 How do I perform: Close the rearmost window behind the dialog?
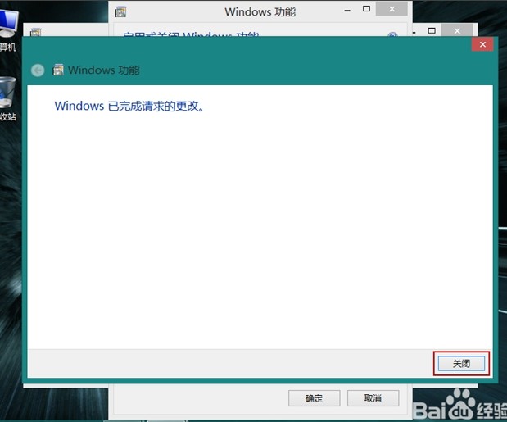(457, 30)
